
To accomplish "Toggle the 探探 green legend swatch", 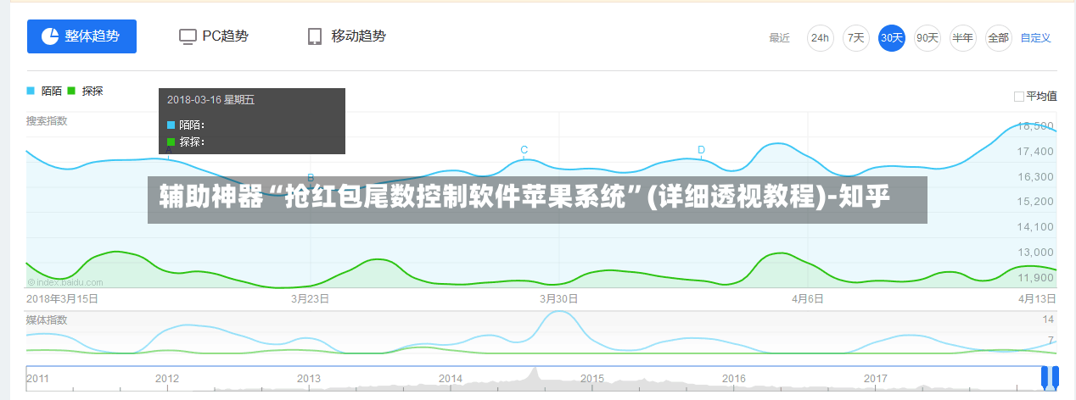I will [71, 91].
